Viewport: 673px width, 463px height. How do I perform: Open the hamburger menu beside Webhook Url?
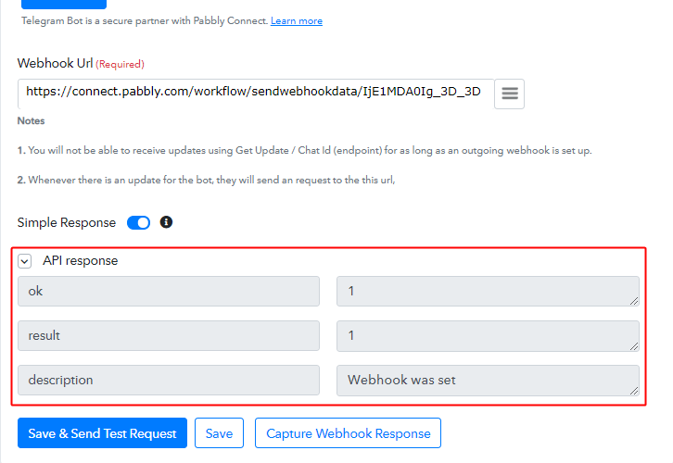(509, 94)
